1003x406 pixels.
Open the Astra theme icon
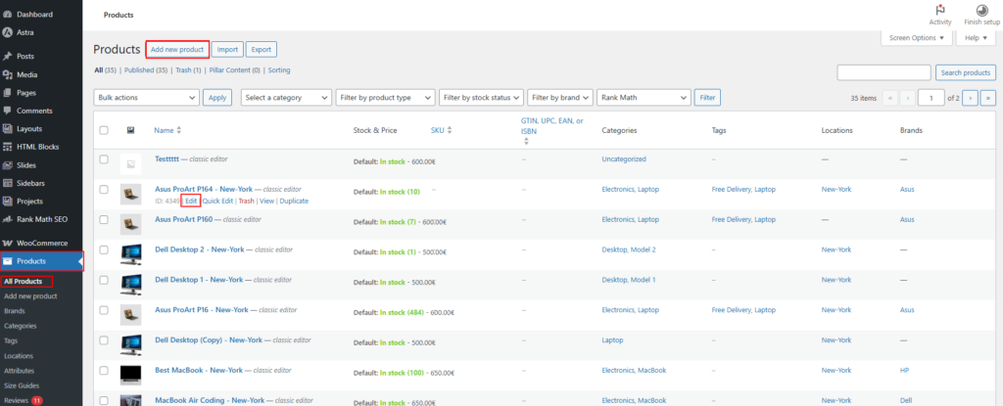point(8,32)
